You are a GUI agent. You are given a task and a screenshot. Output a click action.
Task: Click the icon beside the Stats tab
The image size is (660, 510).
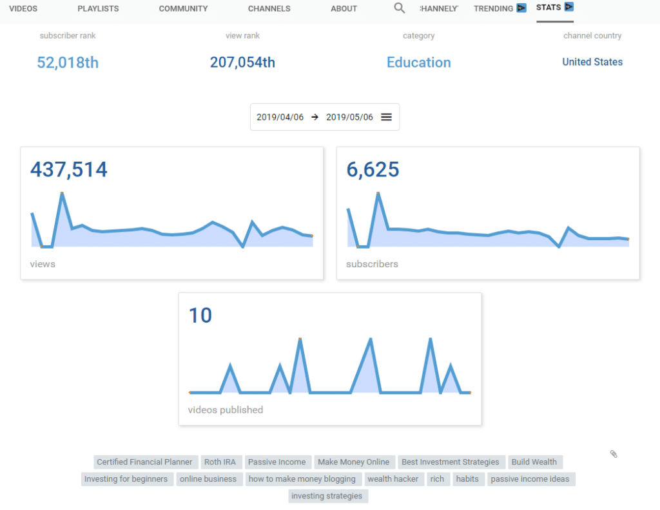568,7
